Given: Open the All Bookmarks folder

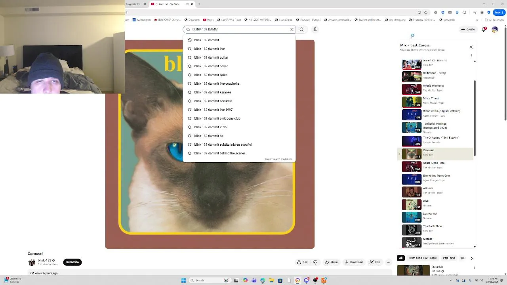Looking at the screenshot, I should click(x=495, y=19).
